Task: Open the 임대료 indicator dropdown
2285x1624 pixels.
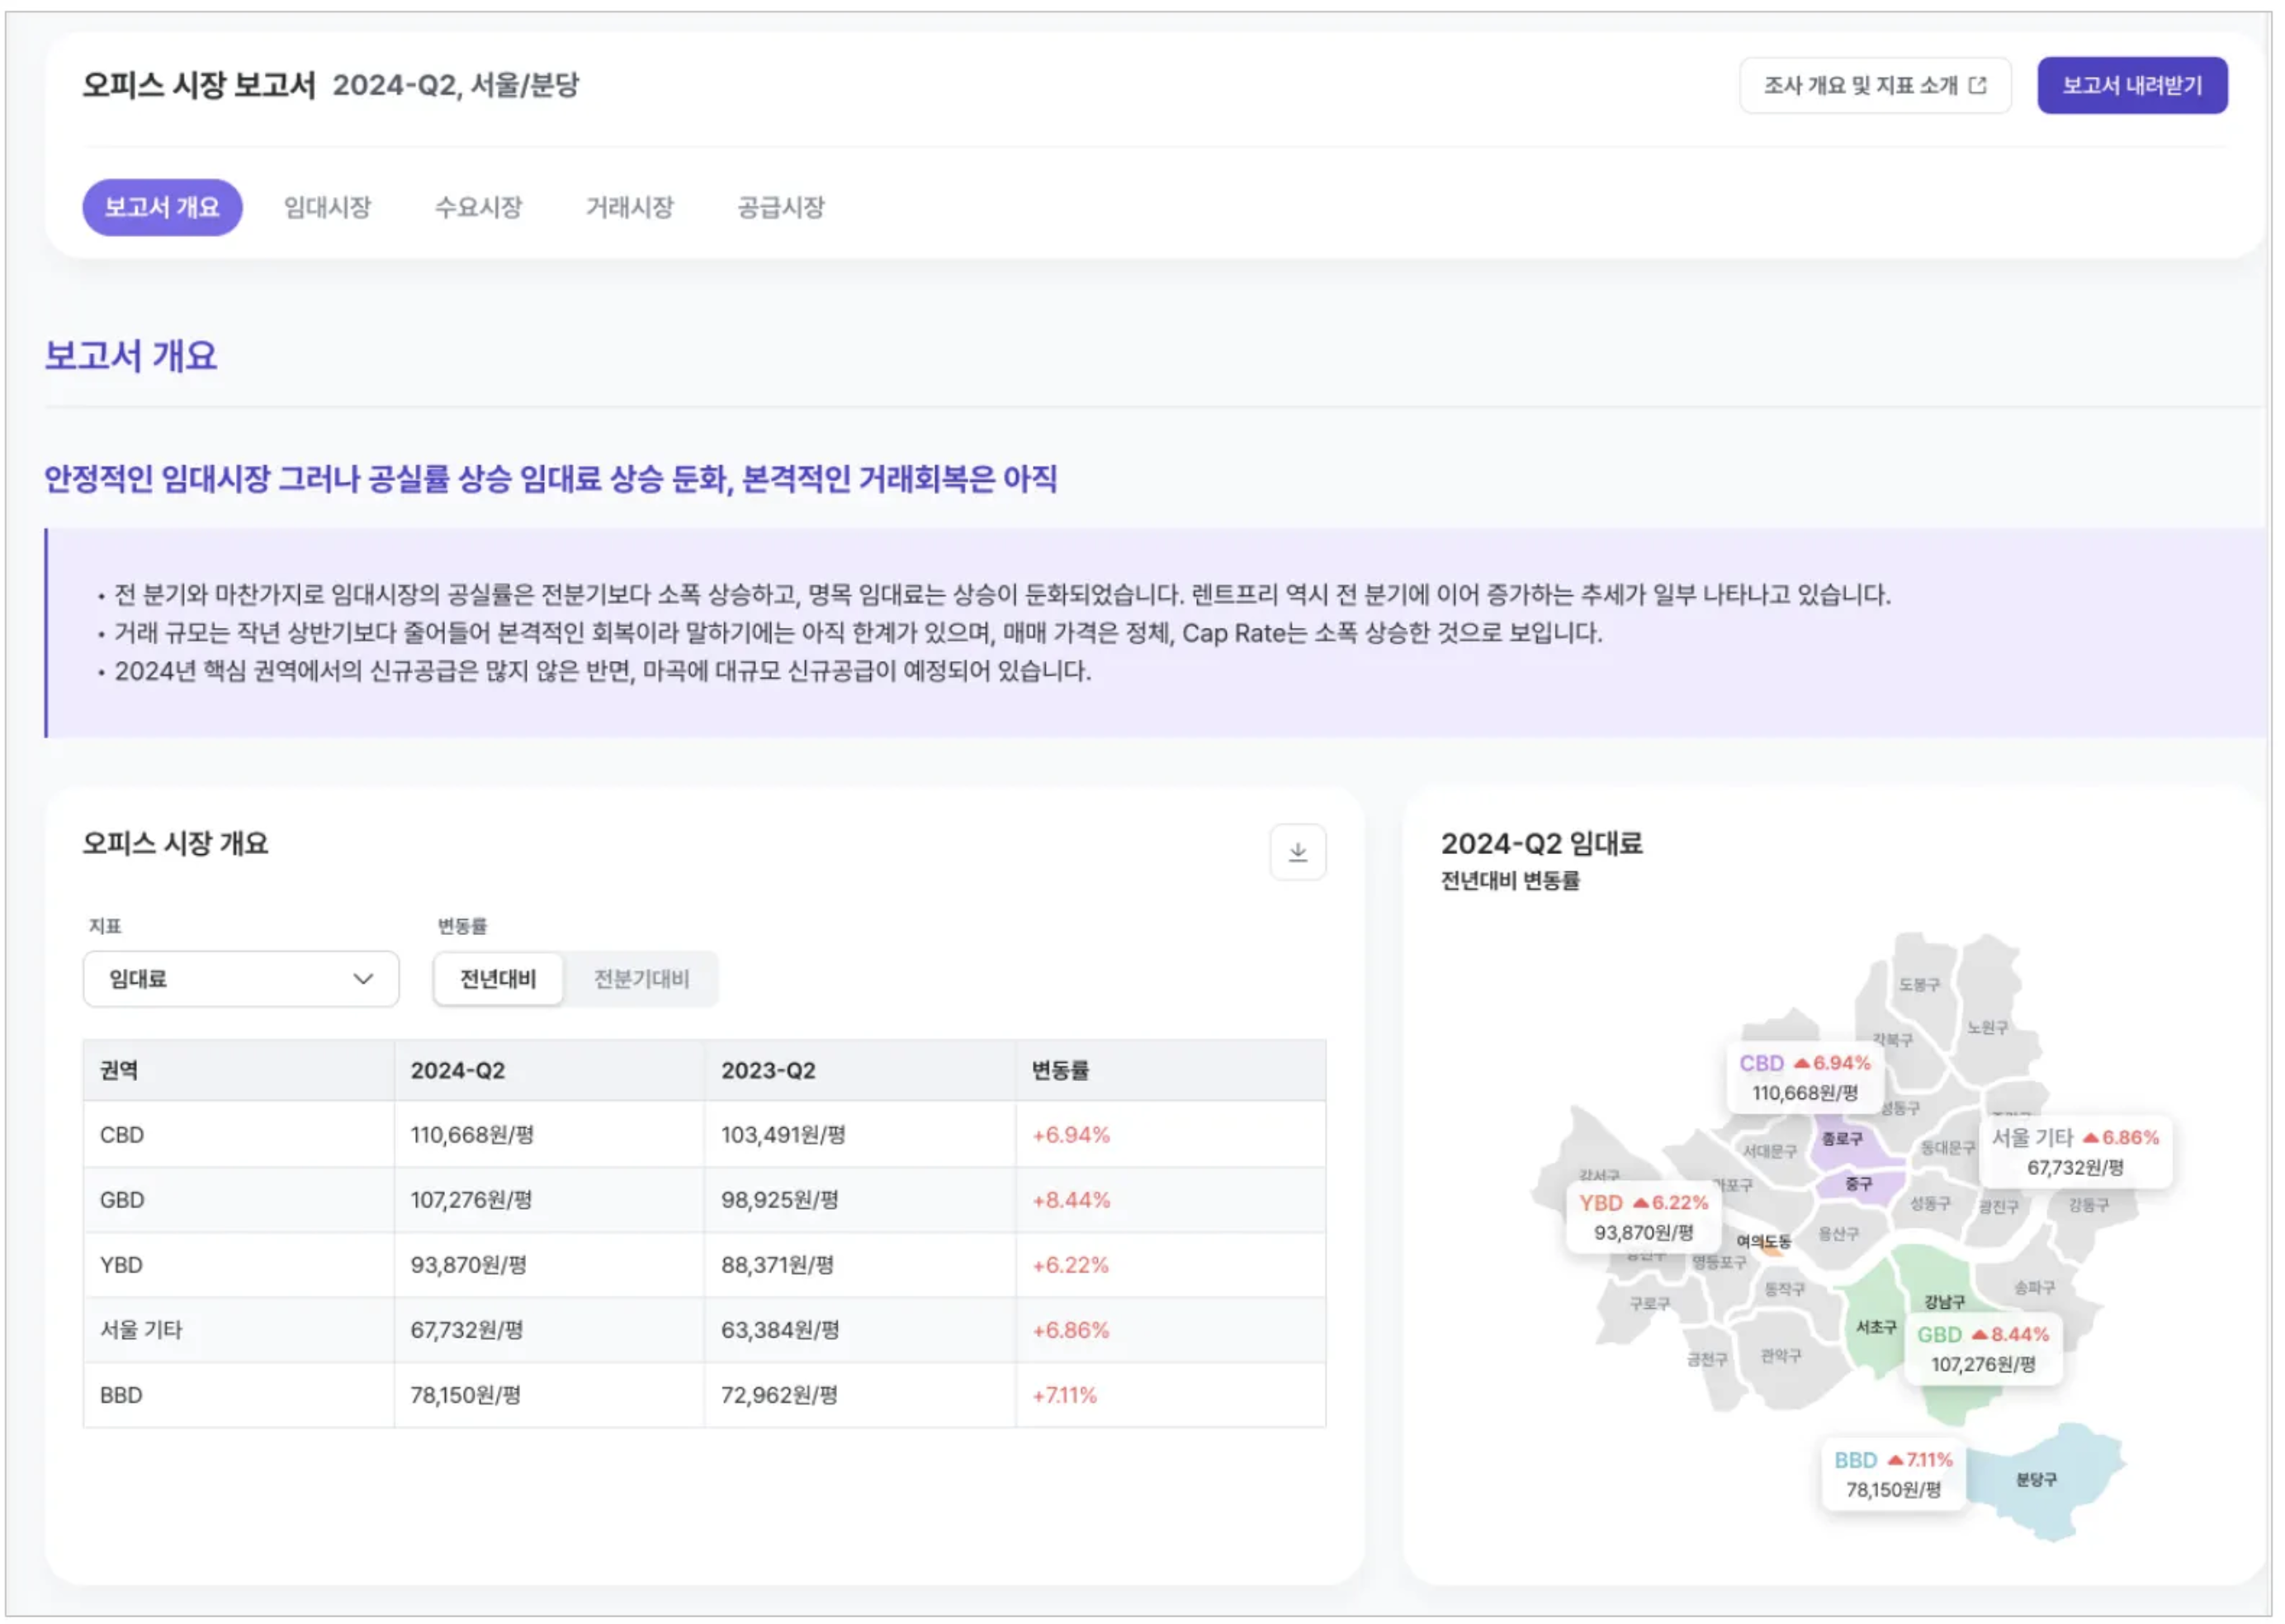Action: click(x=240, y=979)
